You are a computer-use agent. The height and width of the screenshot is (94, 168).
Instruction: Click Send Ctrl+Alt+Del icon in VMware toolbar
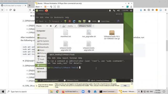51,7
